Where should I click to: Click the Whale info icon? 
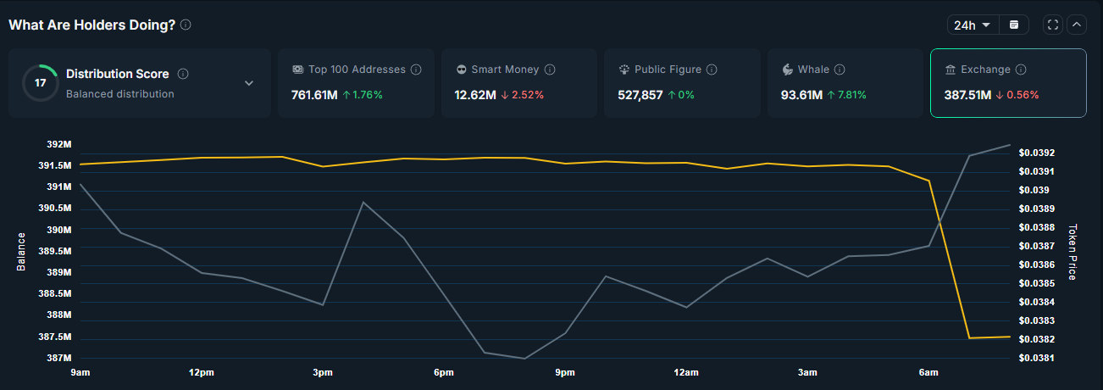[x=840, y=70]
